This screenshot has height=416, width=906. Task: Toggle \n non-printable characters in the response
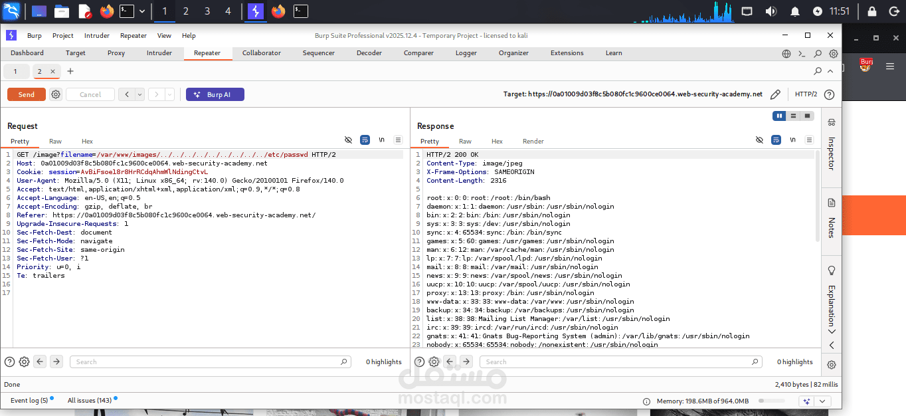click(x=793, y=140)
